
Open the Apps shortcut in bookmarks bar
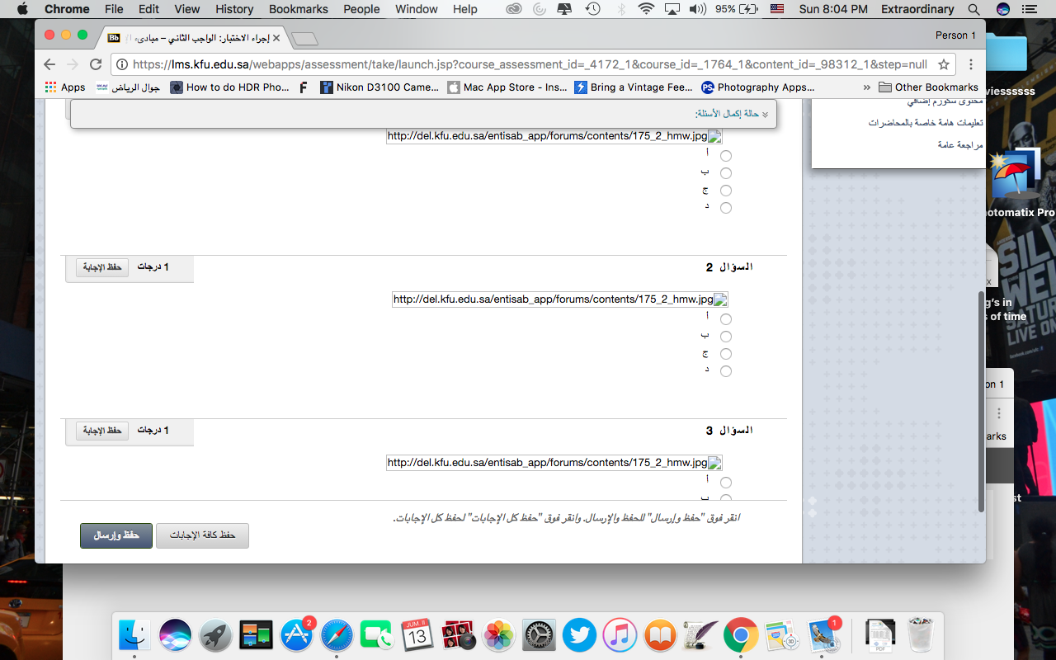(x=64, y=87)
